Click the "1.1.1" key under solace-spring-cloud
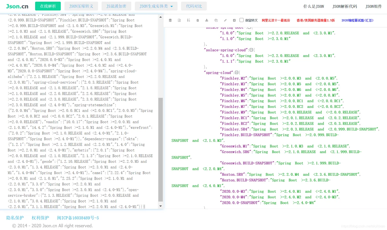The width and height of the screenshot is (387, 230). click(x=228, y=61)
